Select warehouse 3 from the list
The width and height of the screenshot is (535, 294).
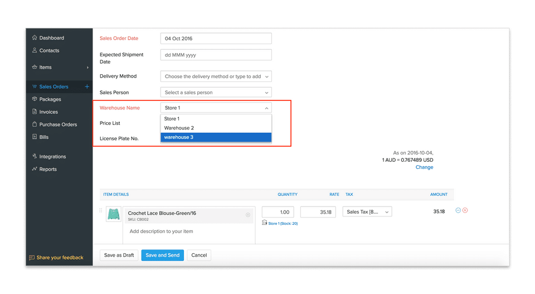(x=216, y=137)
